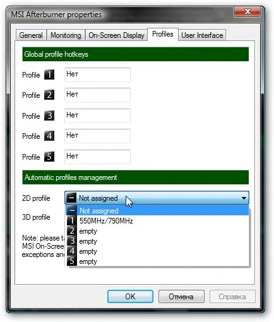Click the Profile 4 number icon
The height and width of the screenshot is (322, 274).
[x=49, y=136]
